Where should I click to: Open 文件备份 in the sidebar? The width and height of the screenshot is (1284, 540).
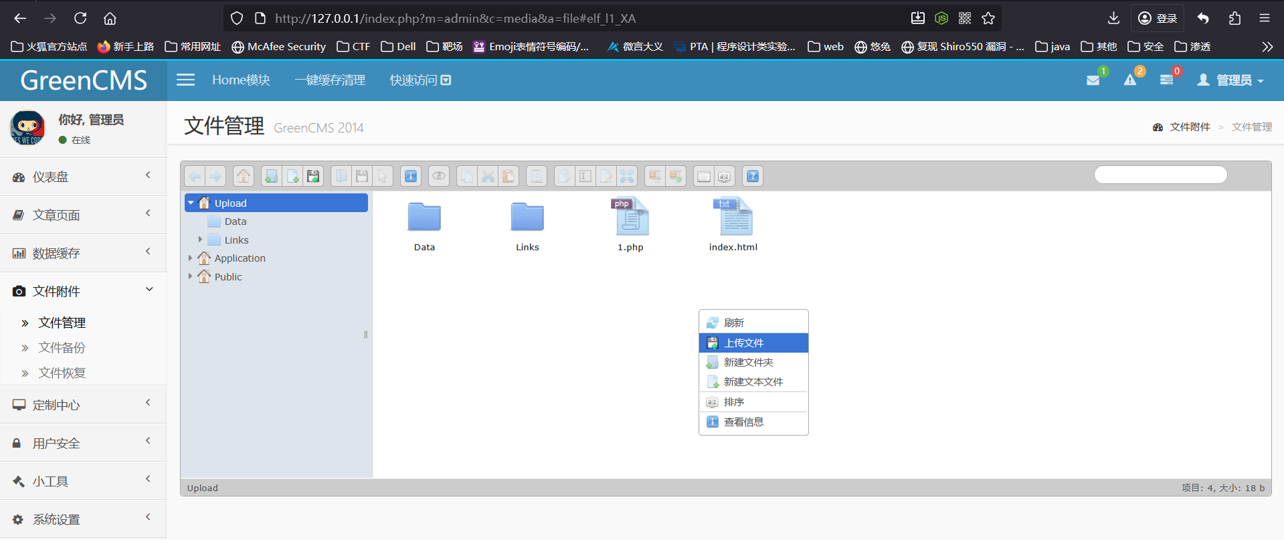[x=62, y=347]
